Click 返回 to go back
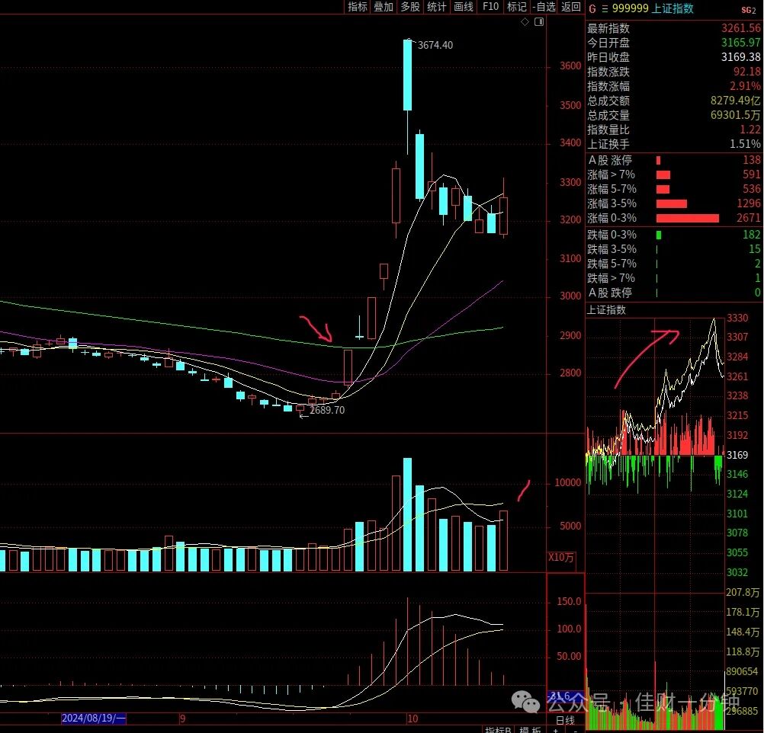Screen dimensions: 764x733 [x=570, y=7]
